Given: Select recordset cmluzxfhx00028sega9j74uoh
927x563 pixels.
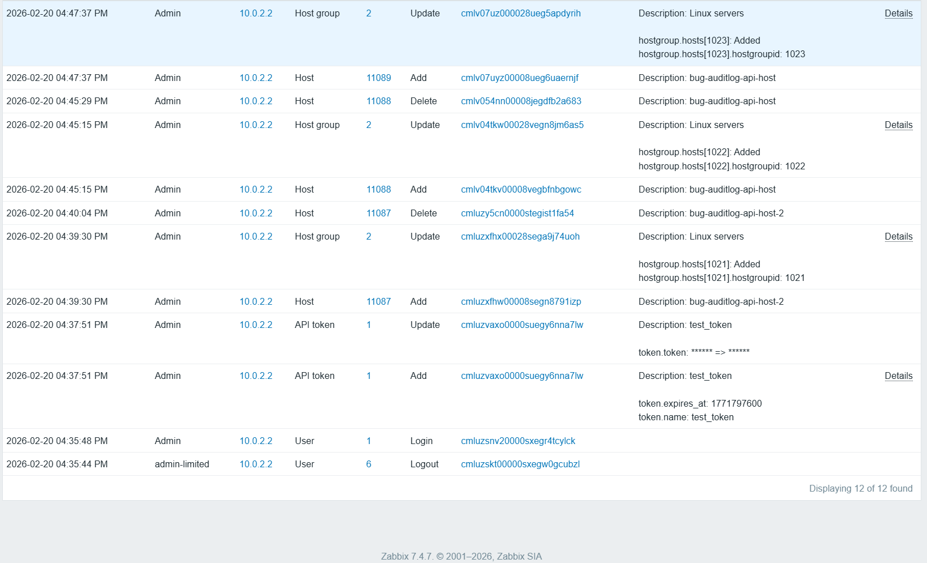Looking at the screenshot, I should point(520,237).
